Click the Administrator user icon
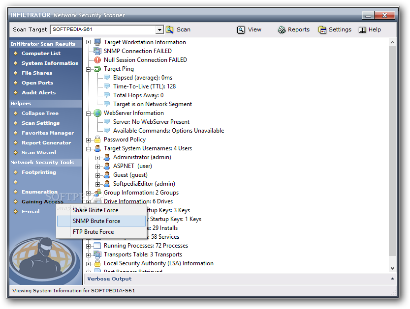This screenshot has width=410, height=309. click(107, 157)
